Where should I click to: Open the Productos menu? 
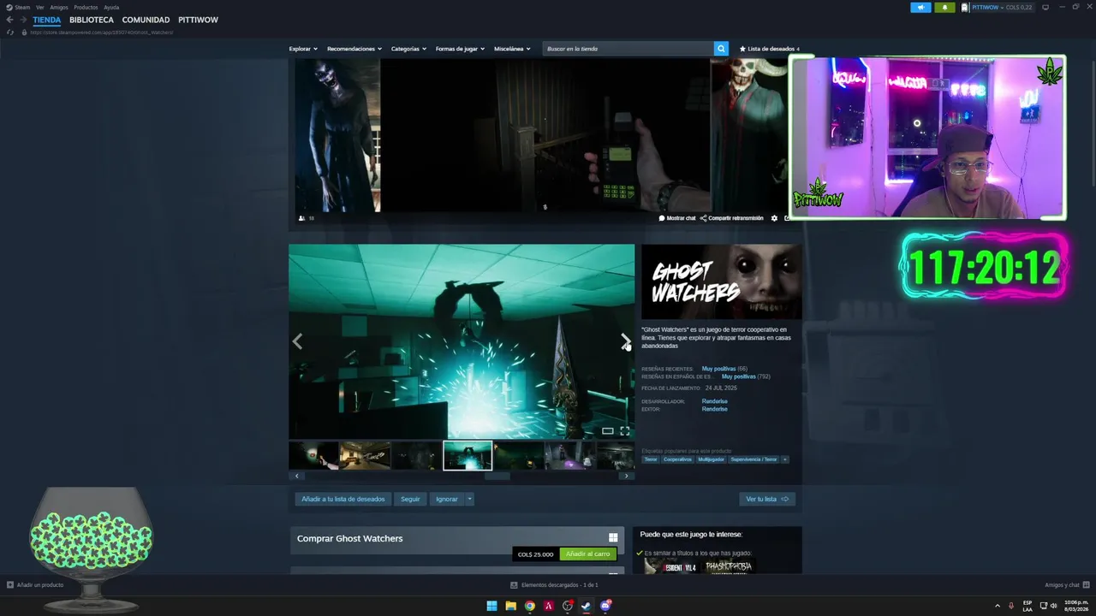coord(86,7)
